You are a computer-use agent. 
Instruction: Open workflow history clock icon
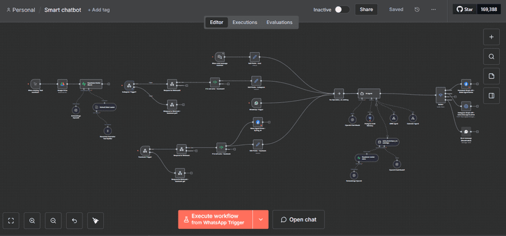(x=417, y=10)
